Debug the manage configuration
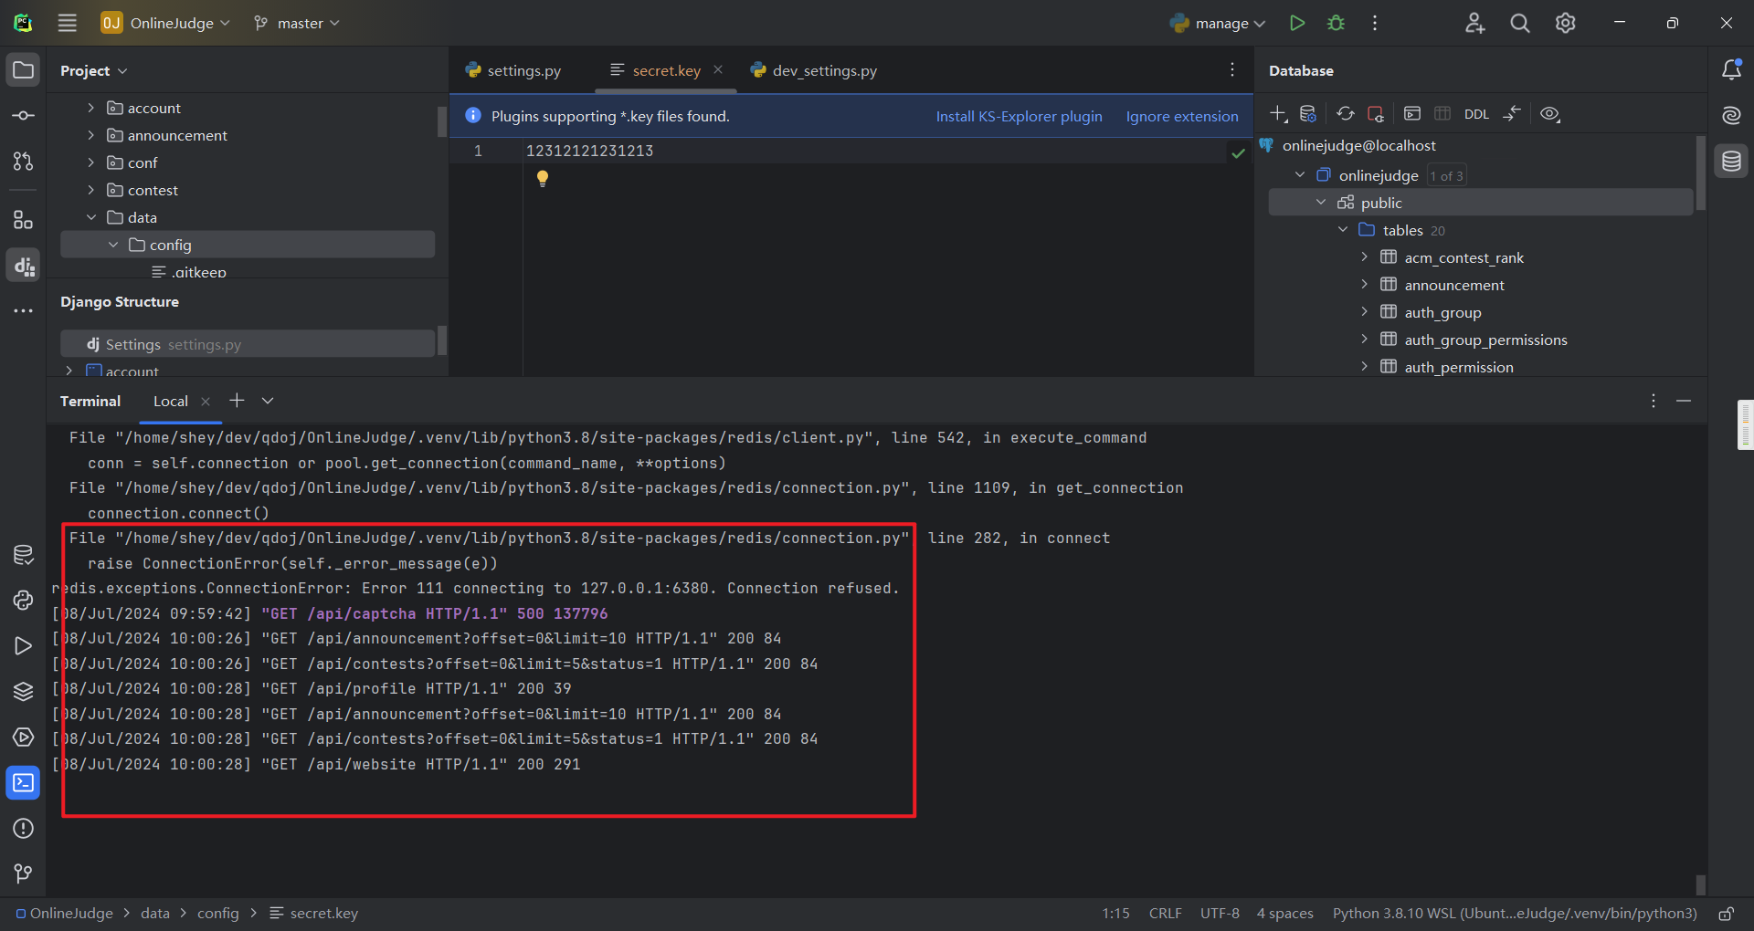The image size is (1754, 931). (x=1336, y=23)
